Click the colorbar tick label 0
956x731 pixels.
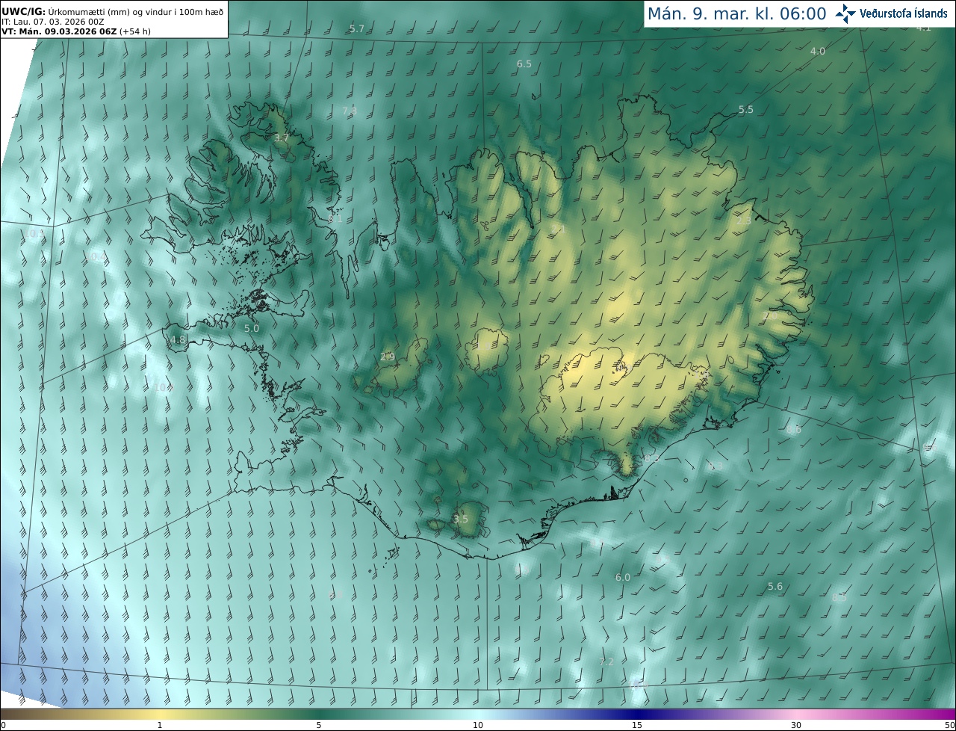(x=3, y=725)
